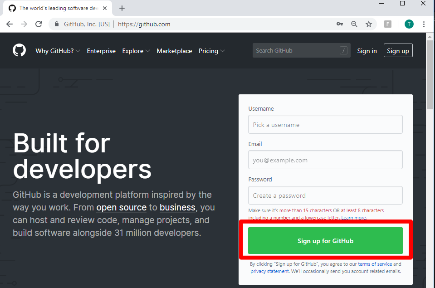Open a new tab with the plus button

pyautogui.click(x=122, y=8)
